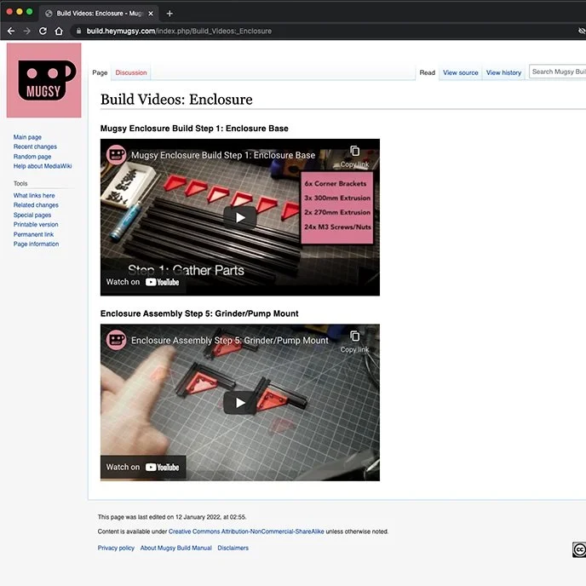Switch to the Discussion tab
Screen dimensions: 586x586
coord(131,72)
